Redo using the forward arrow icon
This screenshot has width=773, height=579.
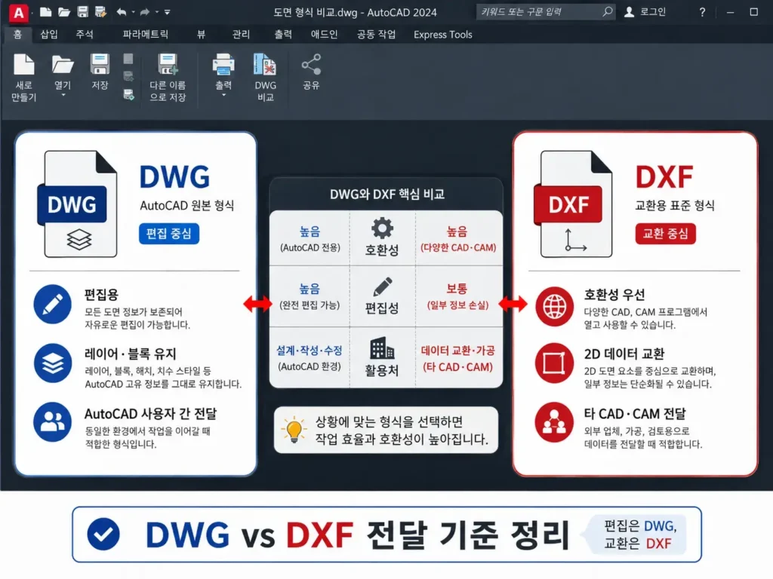144,12
